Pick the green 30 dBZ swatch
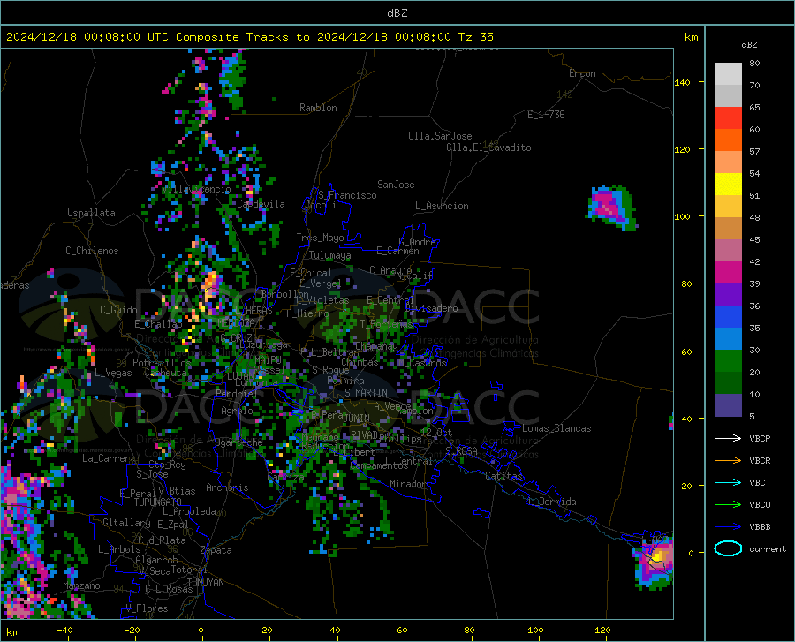795x642 pixels. tap(728, 361)
